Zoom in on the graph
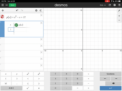The image size is (122, 91). tap(119, 16)
